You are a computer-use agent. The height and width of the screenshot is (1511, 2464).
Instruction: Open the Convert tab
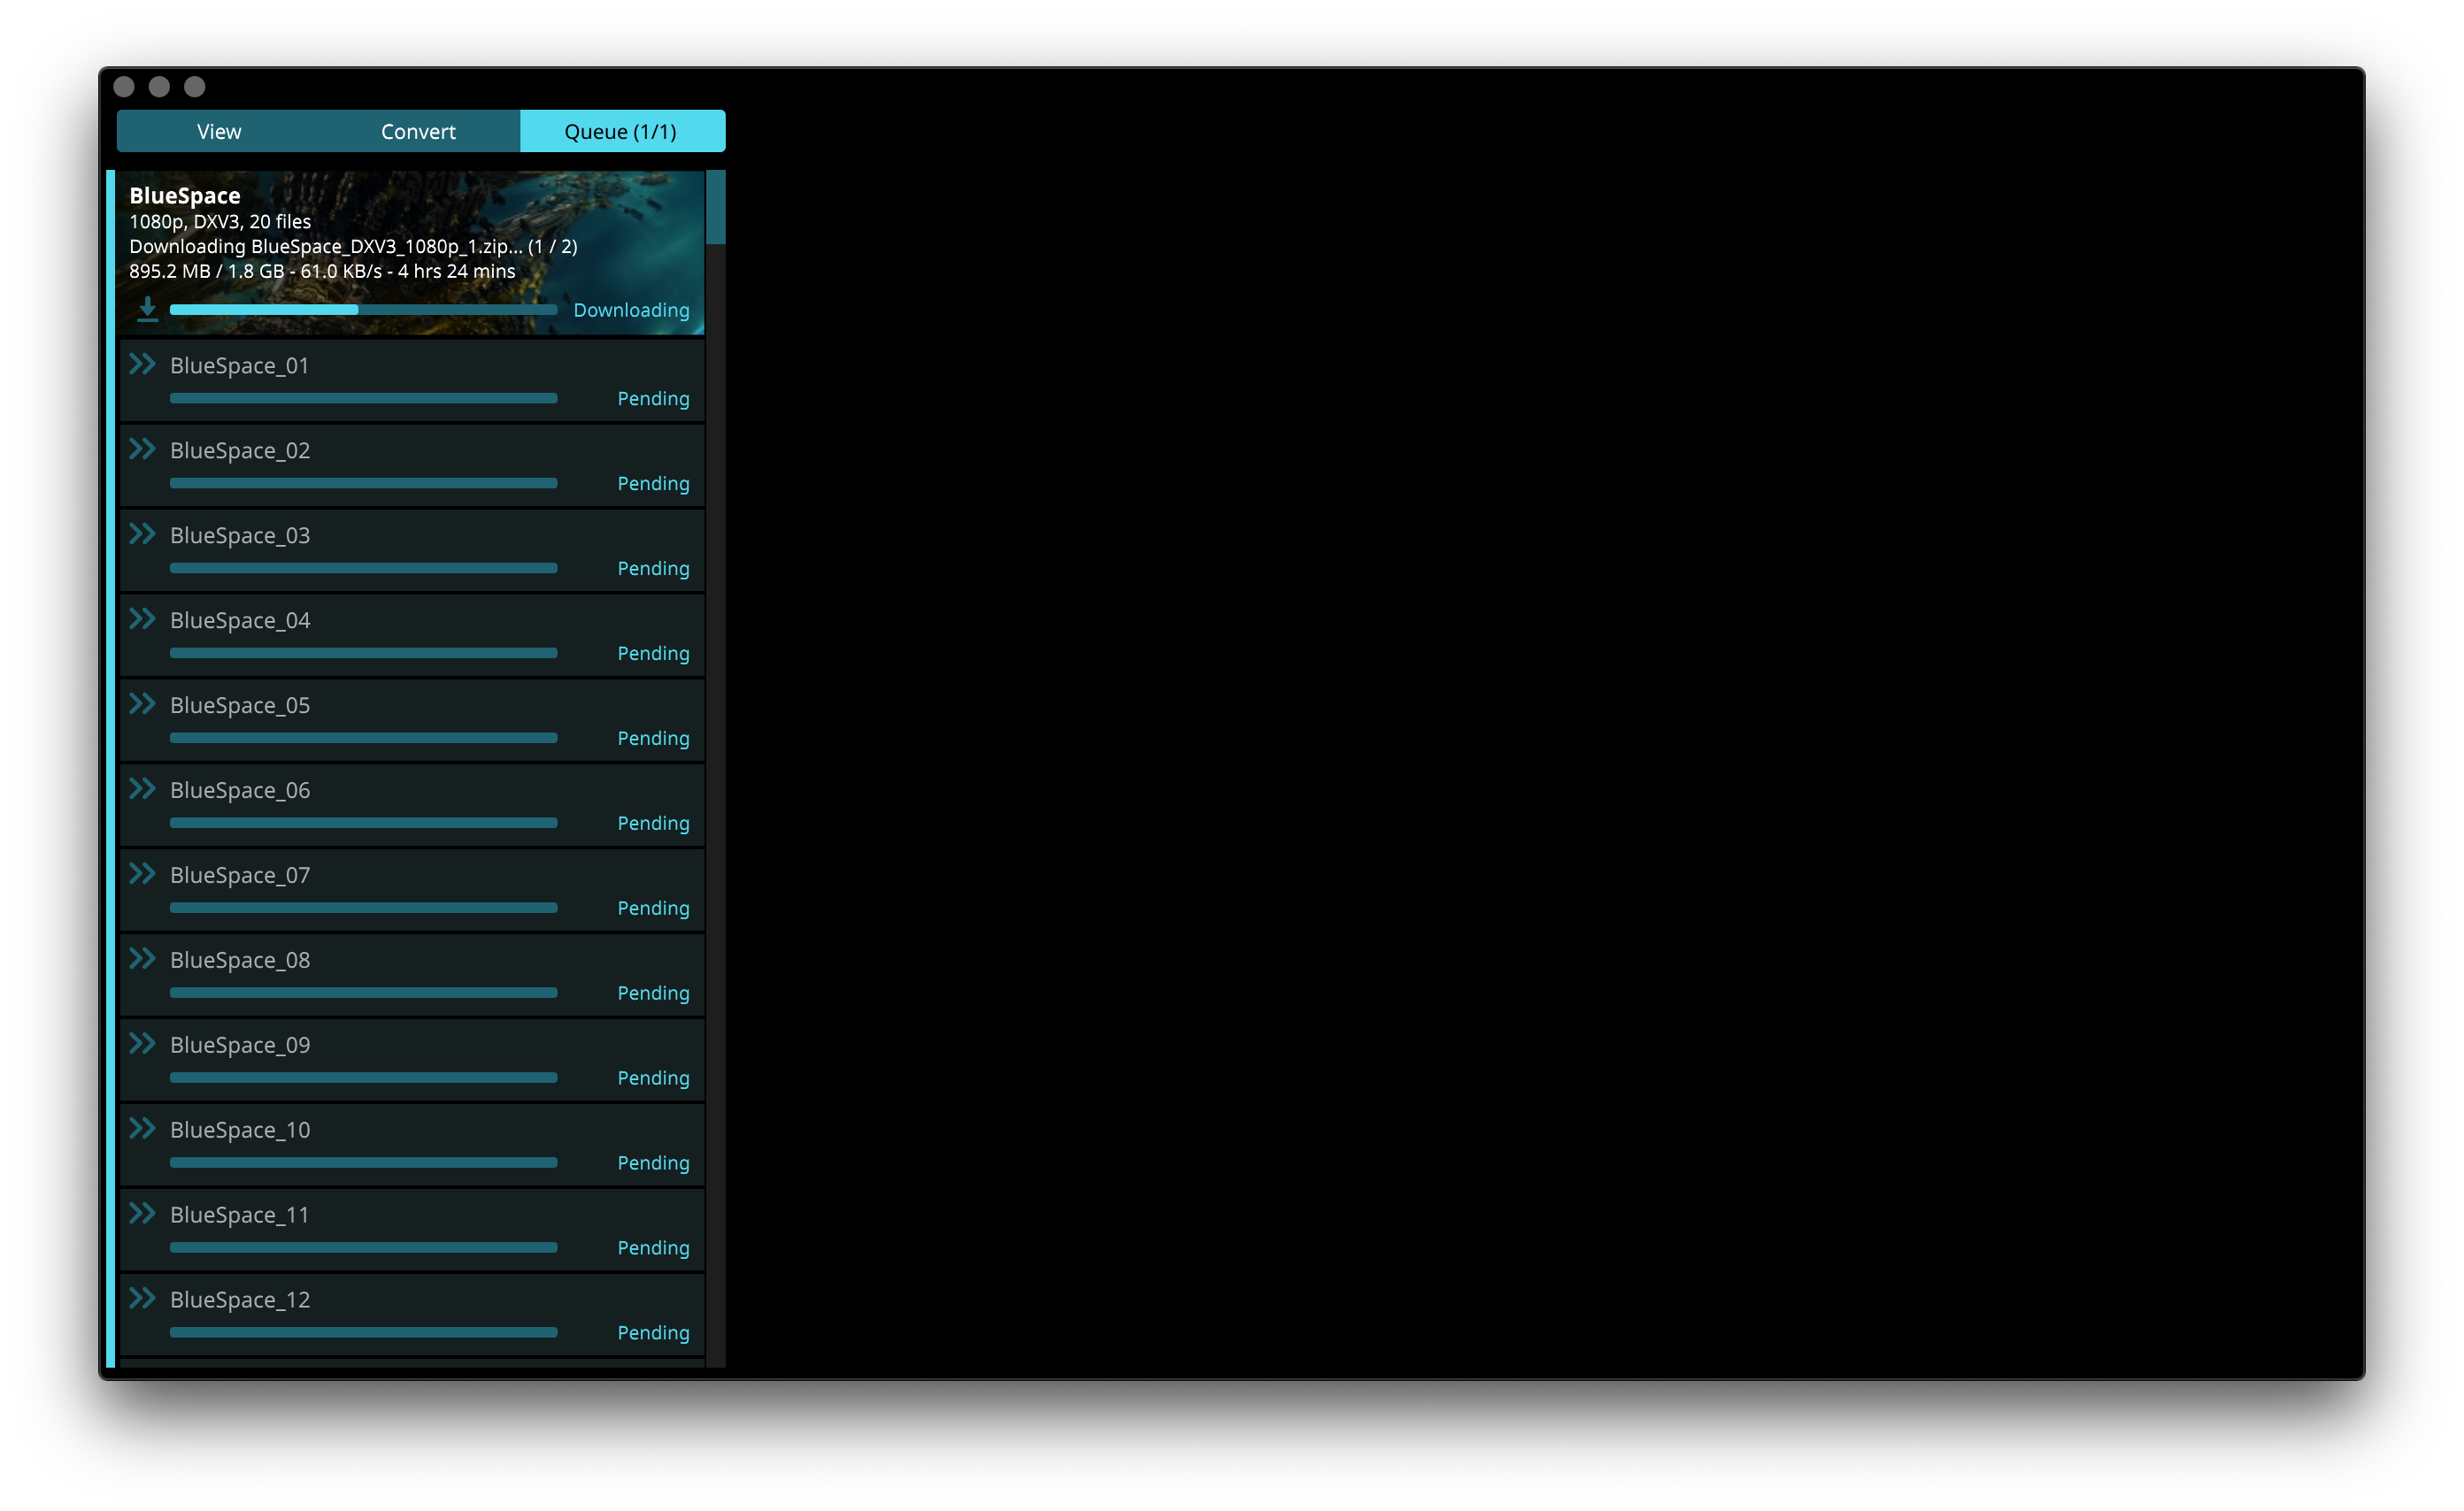418,132
